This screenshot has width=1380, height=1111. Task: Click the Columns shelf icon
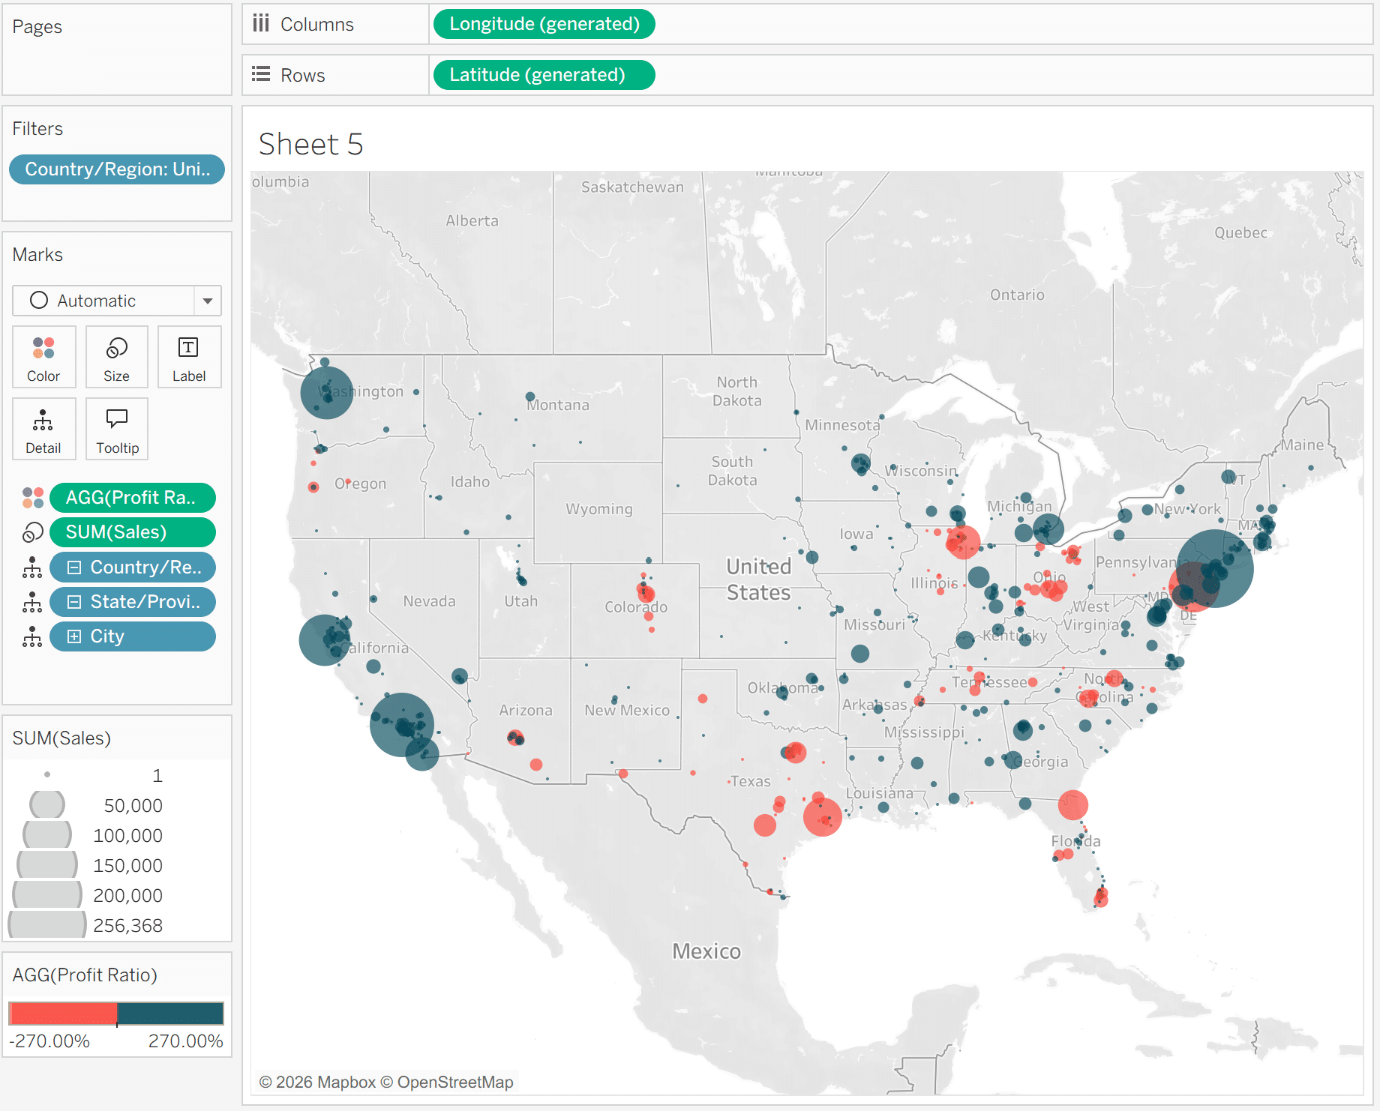pos(261,24)
